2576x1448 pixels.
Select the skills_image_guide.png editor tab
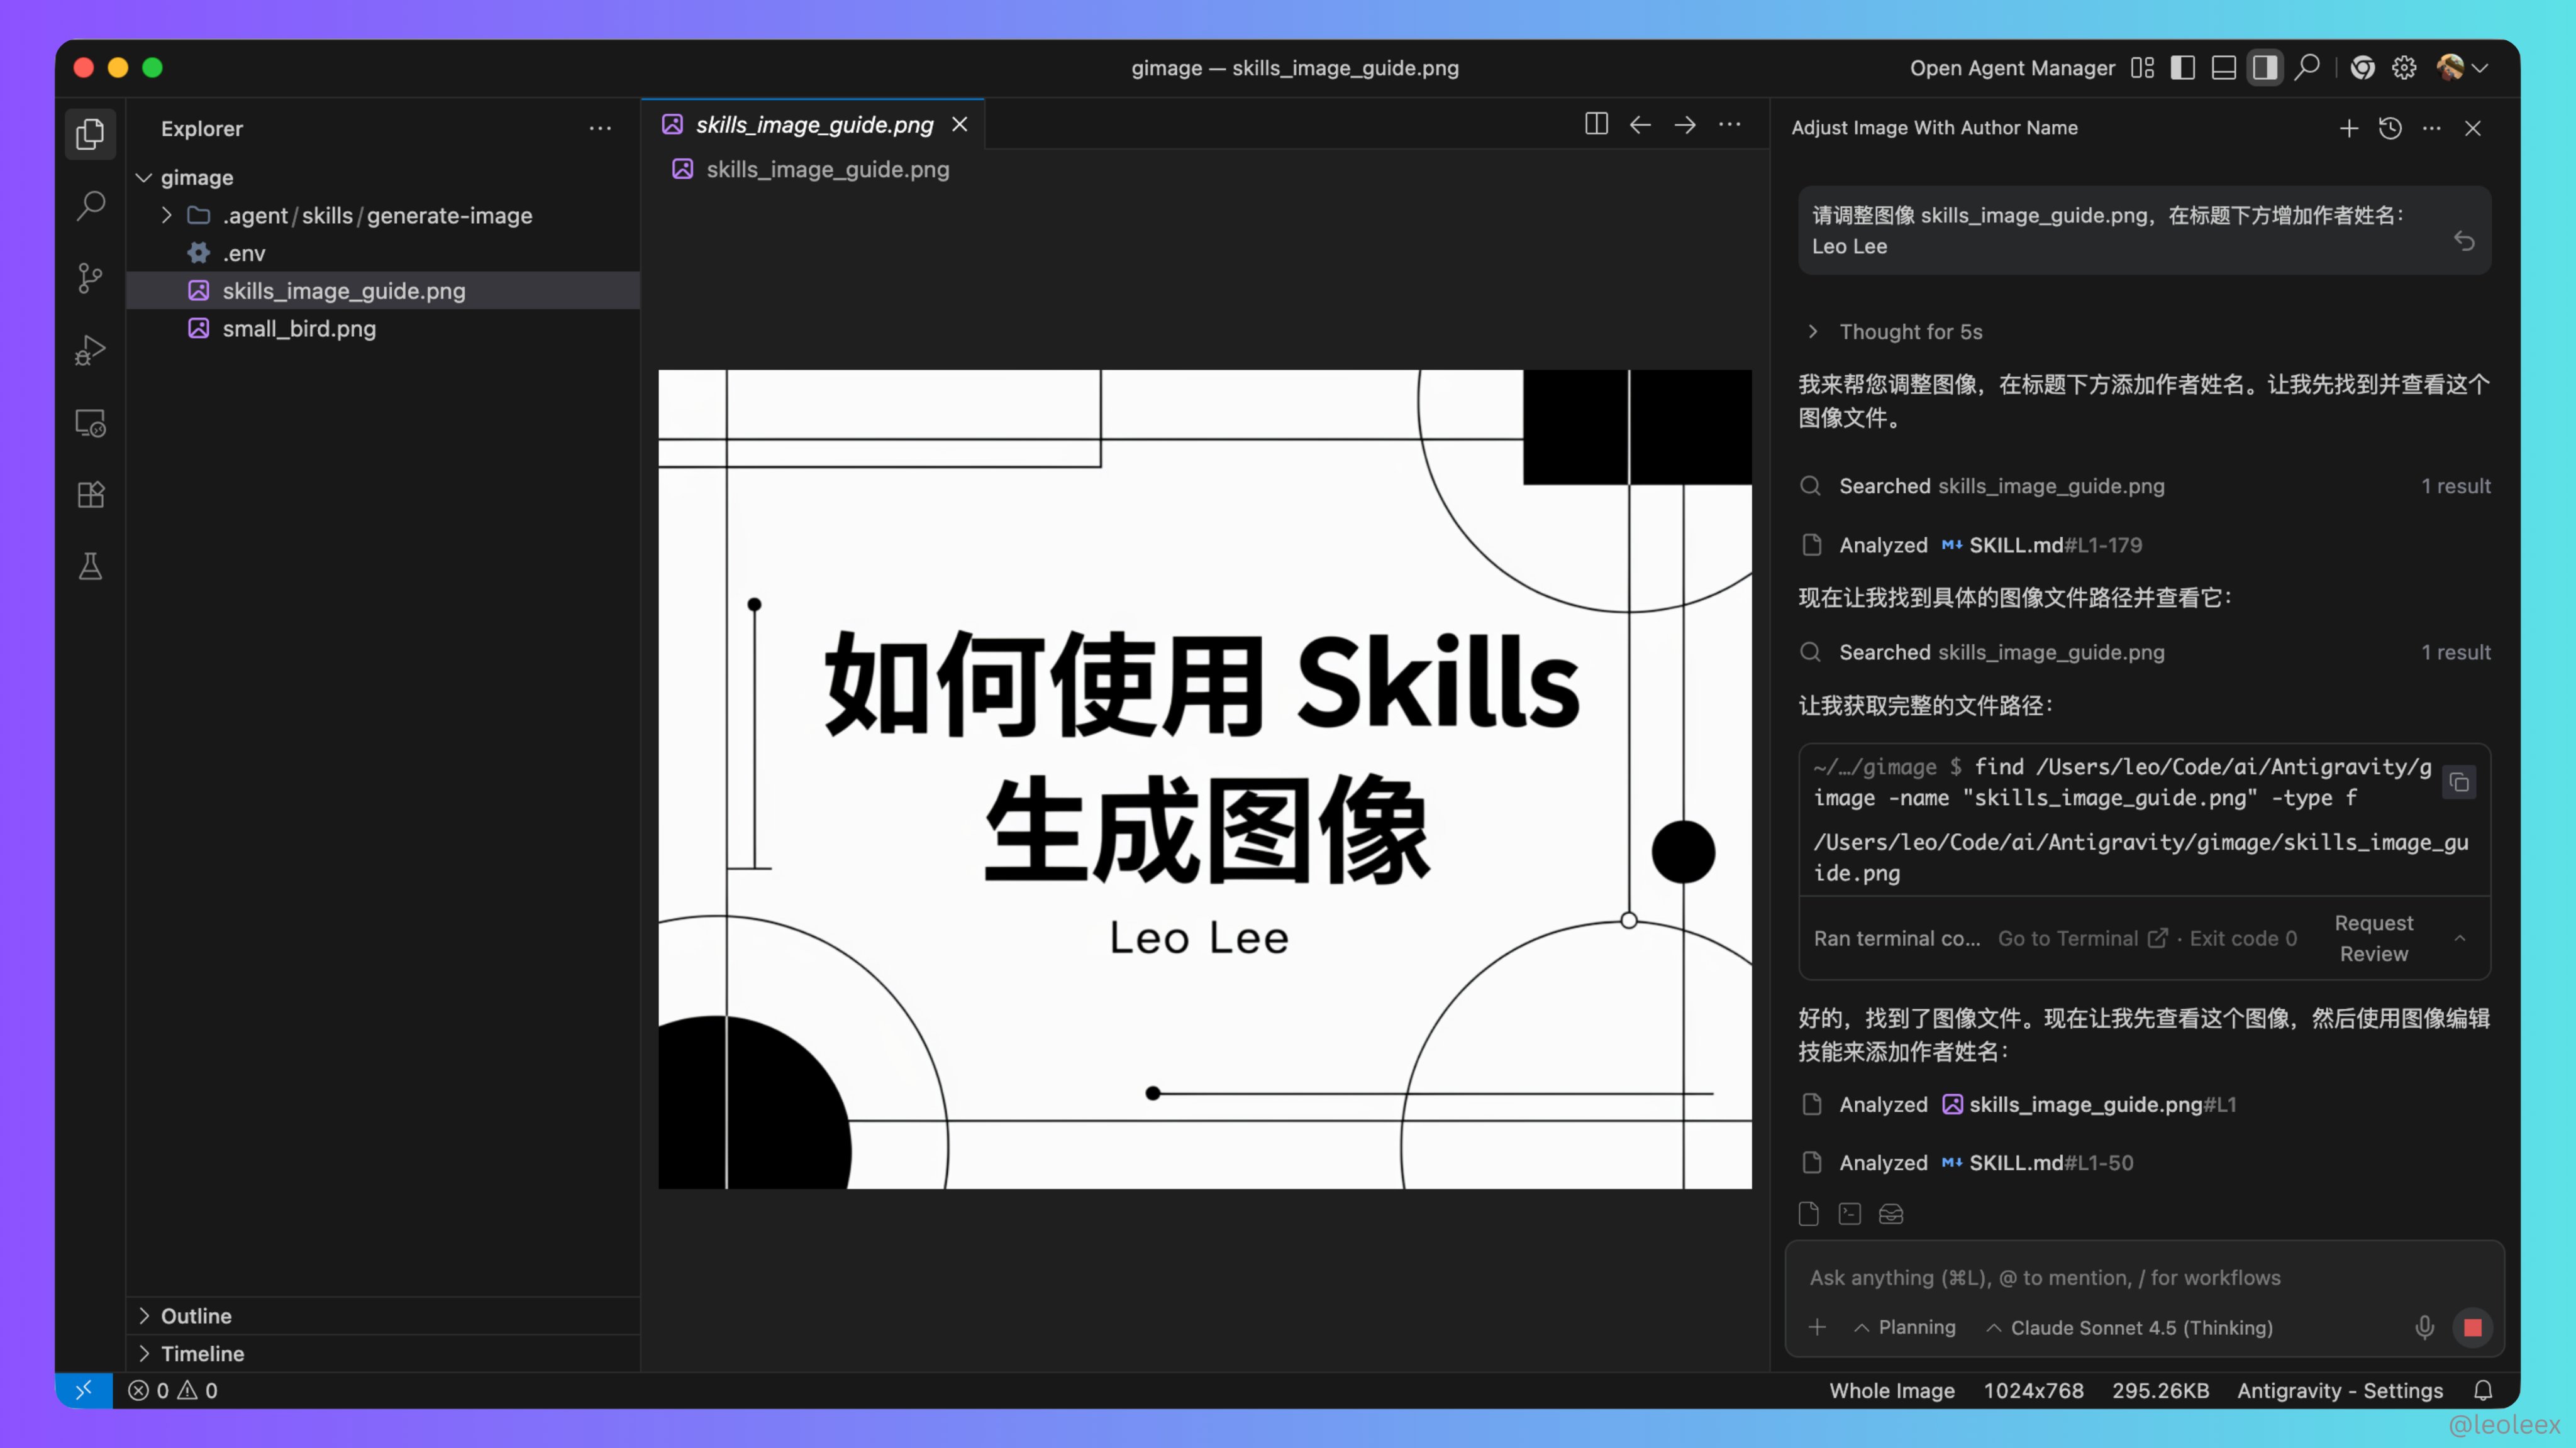(813, 124)
